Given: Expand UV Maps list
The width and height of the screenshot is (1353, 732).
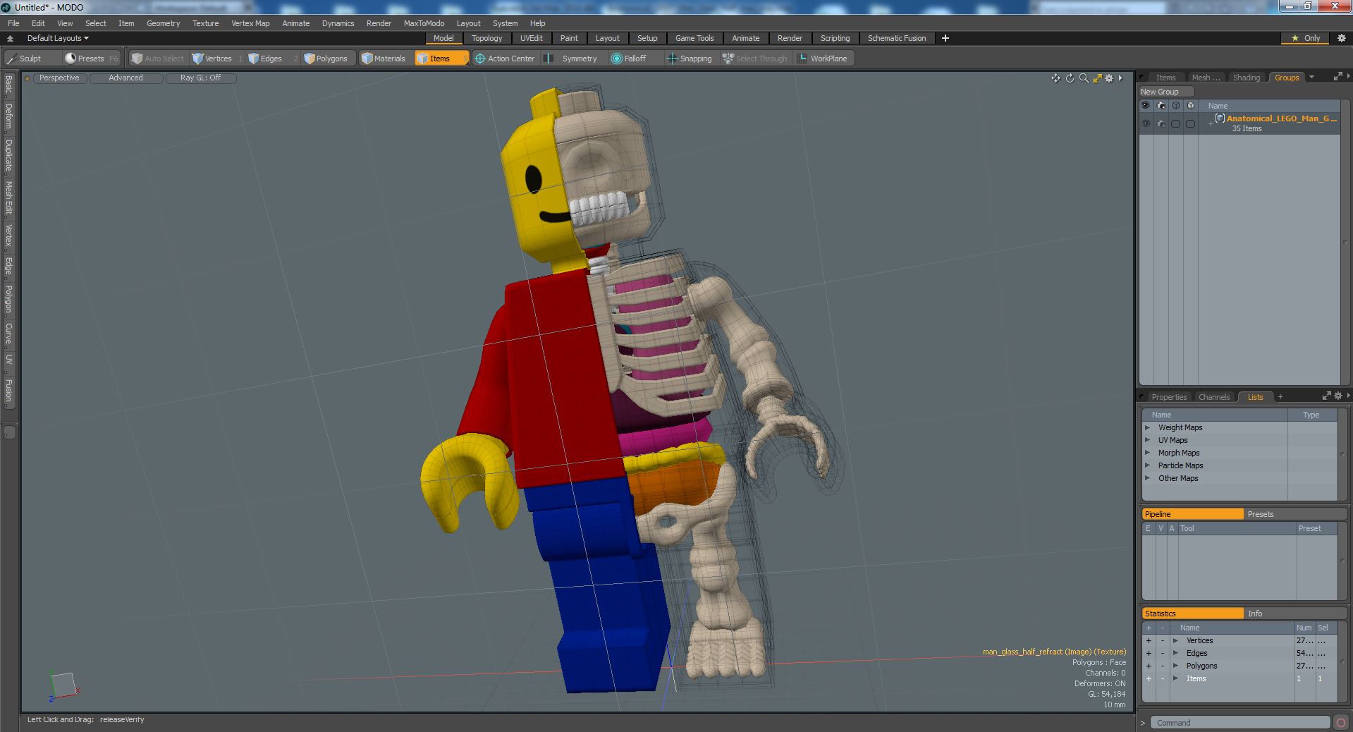Looking at the screenshot, I should (x=1148, y=440).
